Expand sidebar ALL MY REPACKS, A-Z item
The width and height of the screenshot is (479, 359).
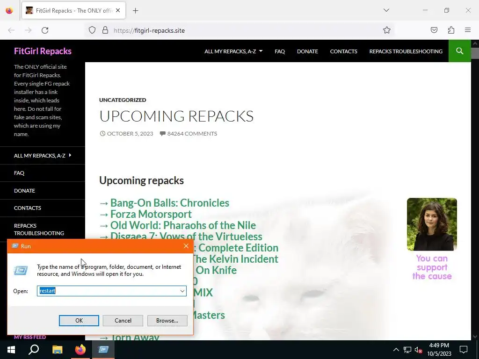coord(43,155)
